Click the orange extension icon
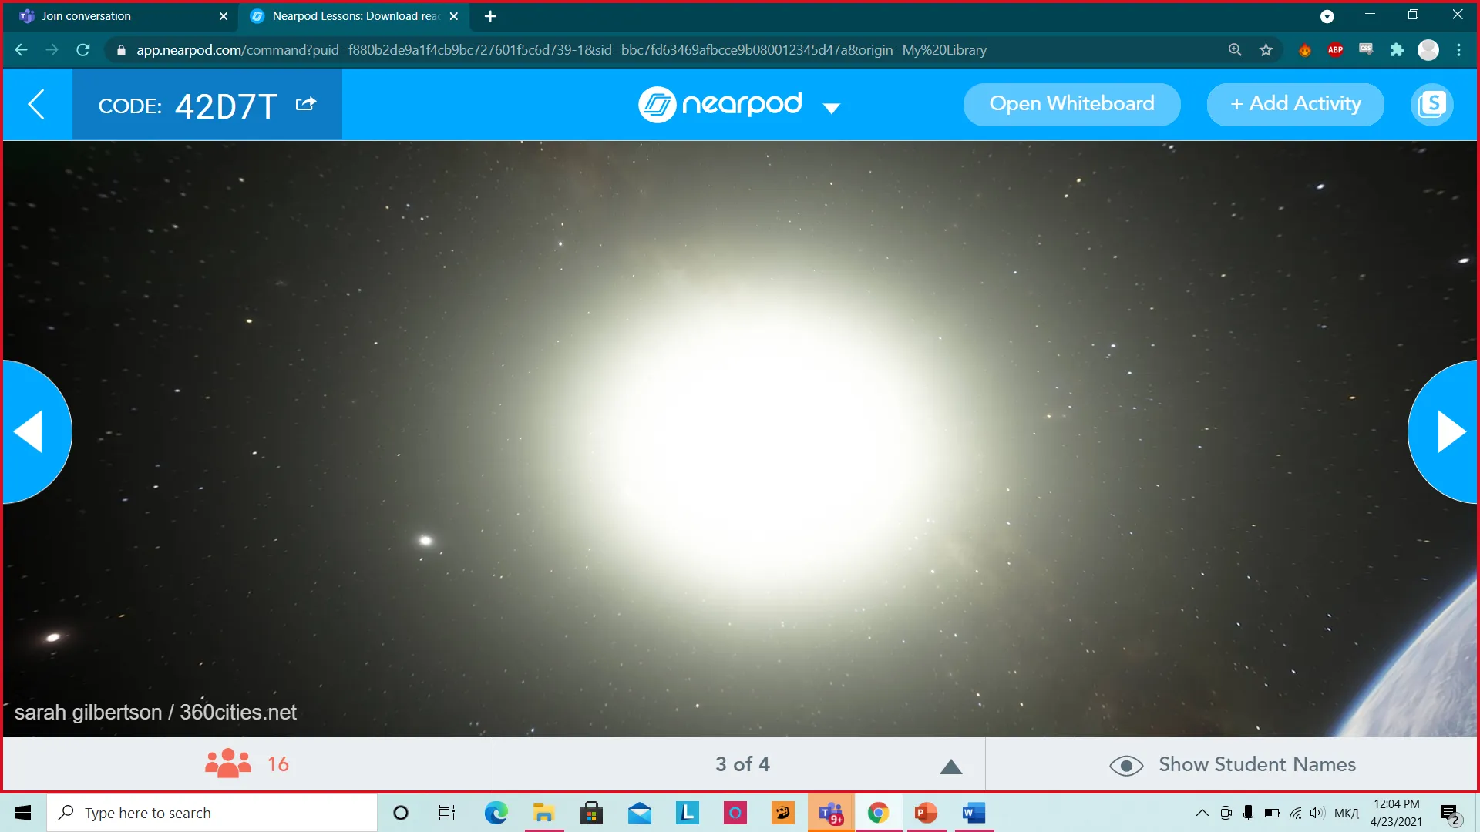Viewport: 1480px width, 832px height. pyautogui.click(x=1304, y=50)
